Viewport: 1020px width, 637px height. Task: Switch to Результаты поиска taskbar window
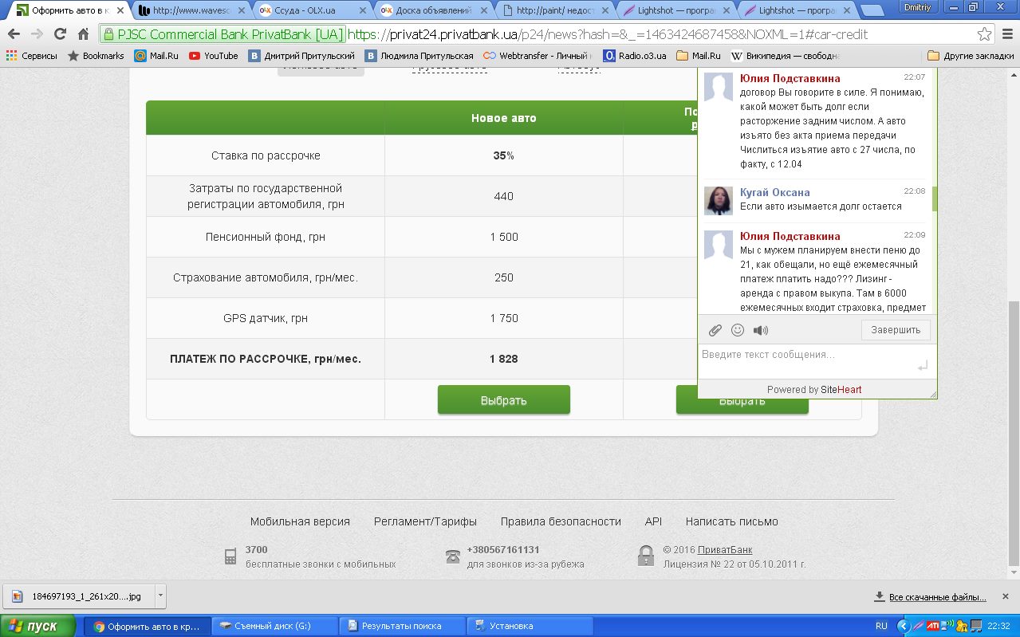click(x=402, y=626)
